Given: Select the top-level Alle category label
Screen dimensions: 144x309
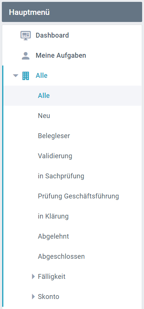Looking at the screenshot, I should coord(42,76).
